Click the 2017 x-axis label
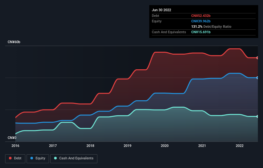 (53, 146)
